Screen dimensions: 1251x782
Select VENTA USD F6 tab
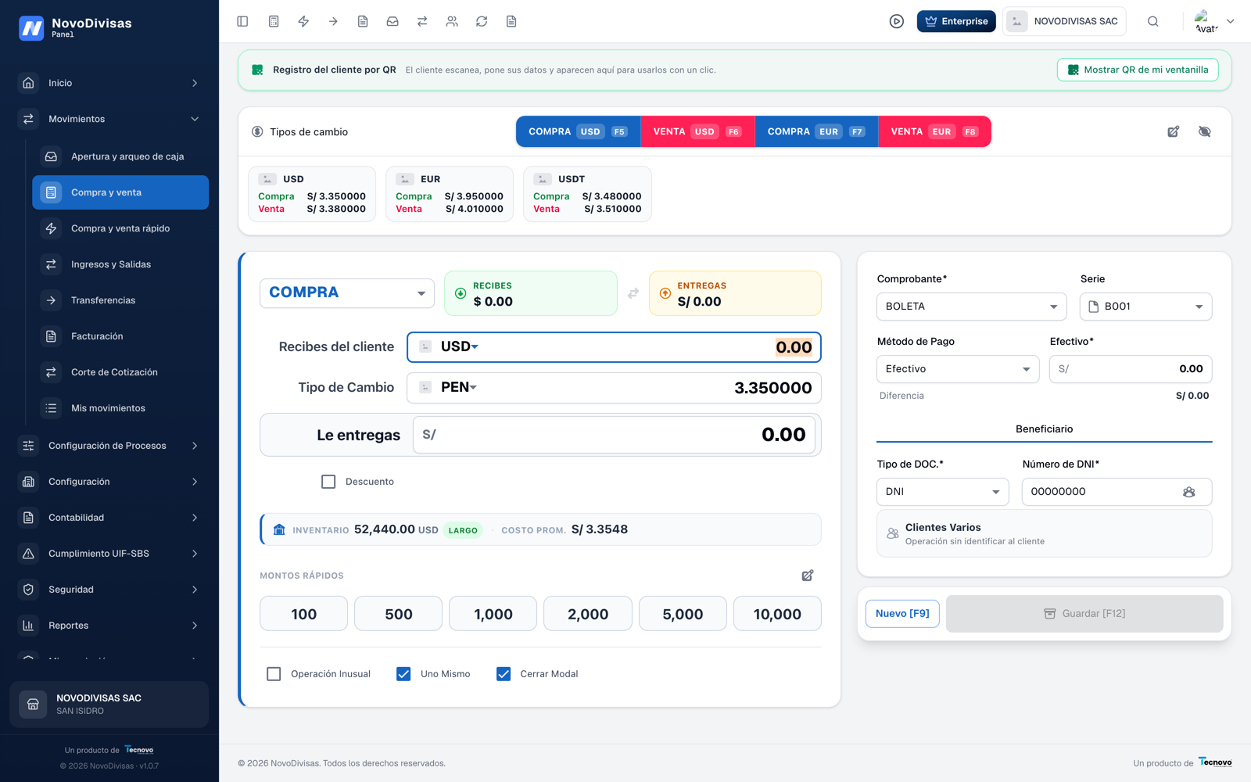[697, 131]
